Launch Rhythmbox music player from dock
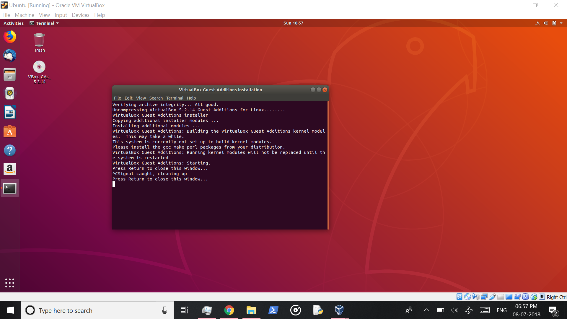The height and width of the screenshot is (319, 567). (10, 93)
